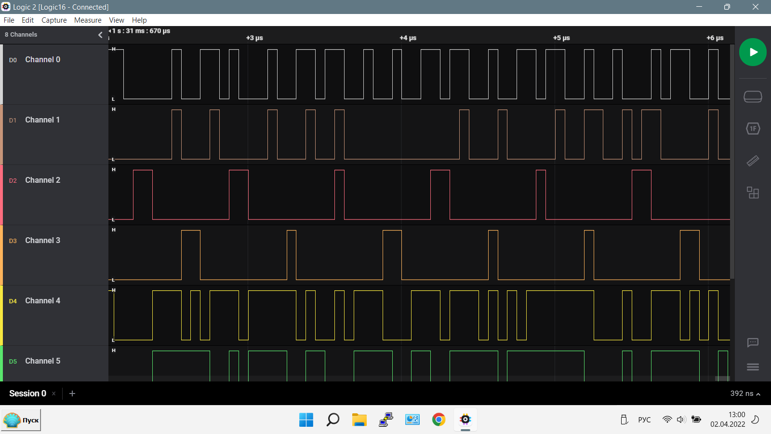
Task: Close the Session 0 tab
Action: tap(53, 393)
